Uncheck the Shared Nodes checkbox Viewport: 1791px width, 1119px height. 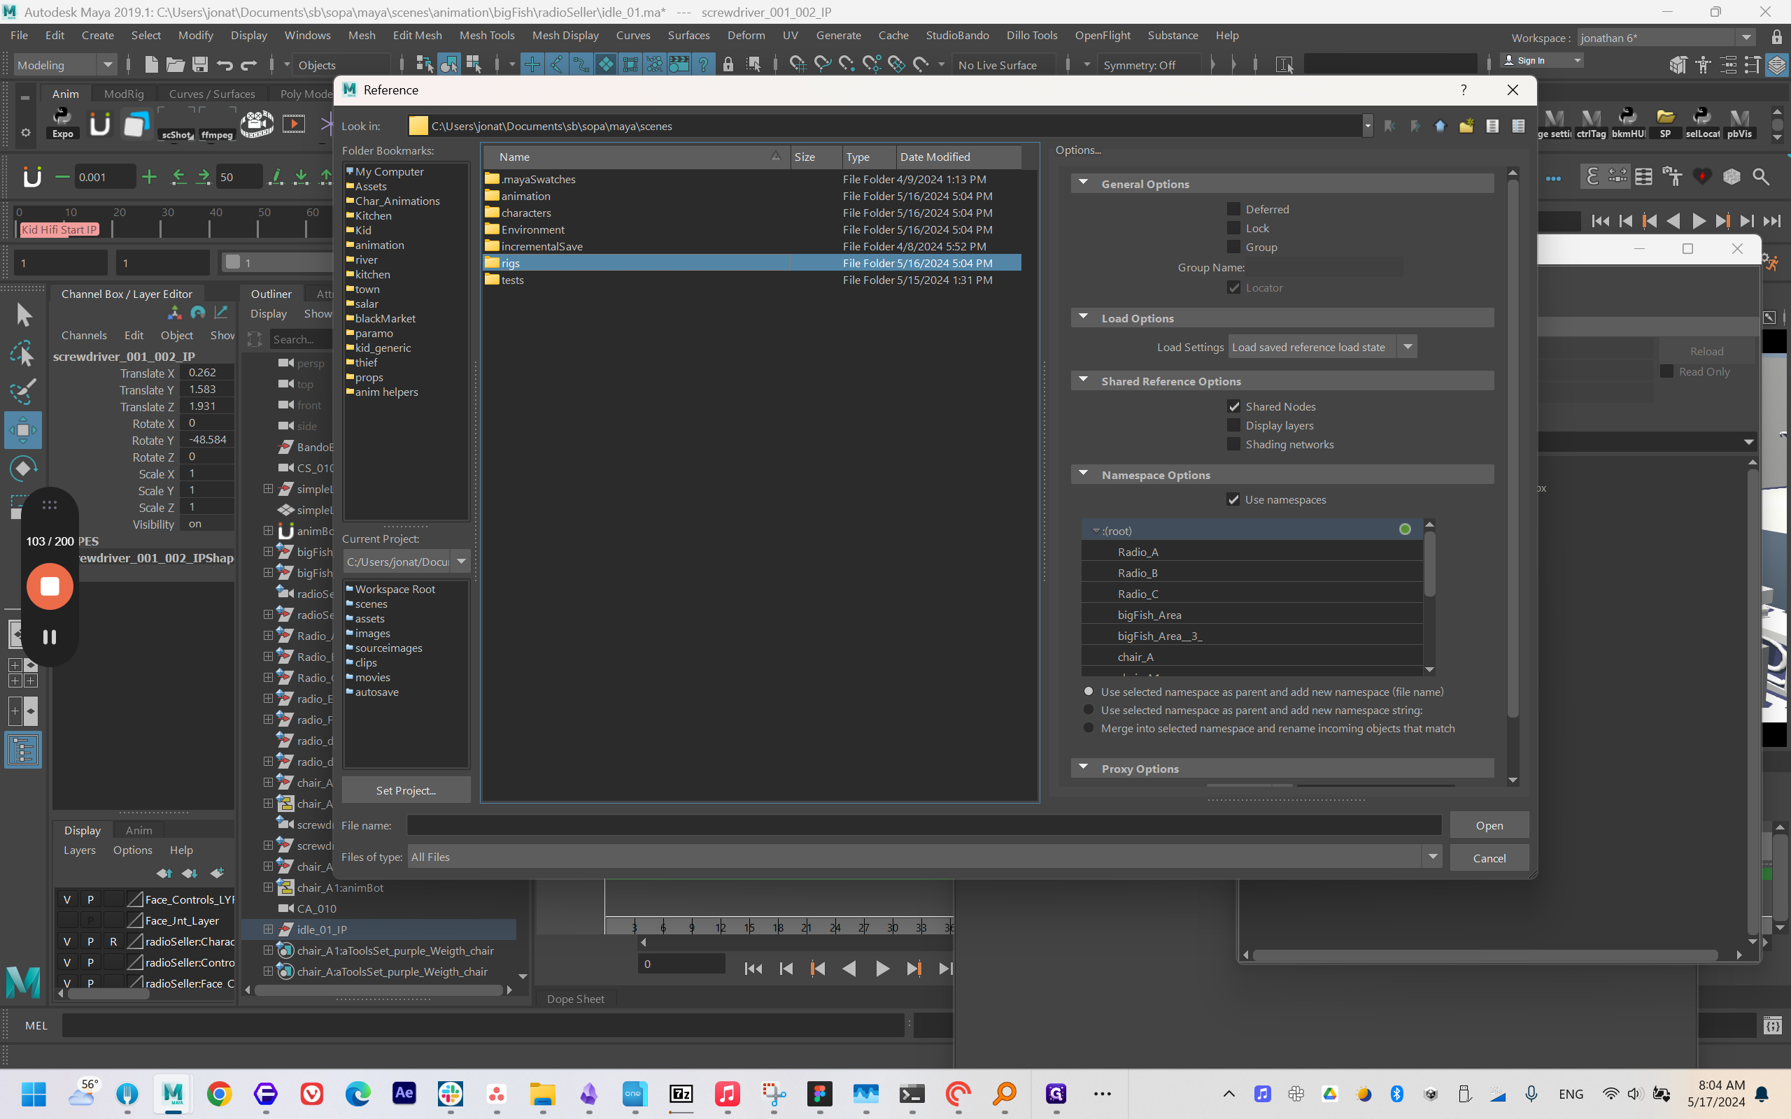point(1233,406)
